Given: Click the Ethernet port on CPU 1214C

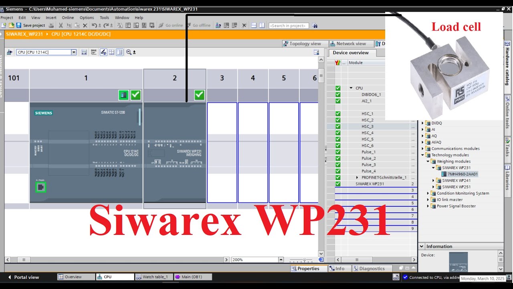Looking at the screenshot, I should [x=40, y=187].
